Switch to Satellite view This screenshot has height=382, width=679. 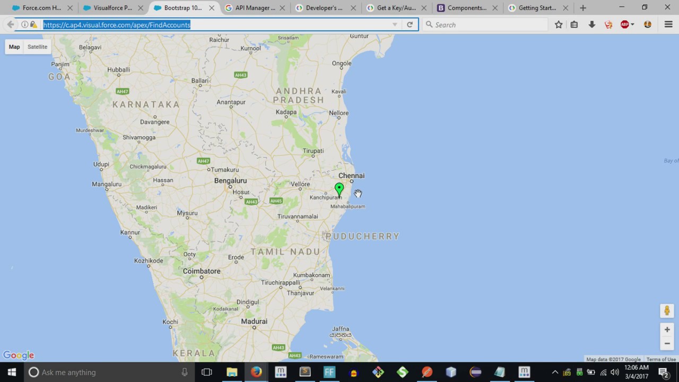[38, 47]
